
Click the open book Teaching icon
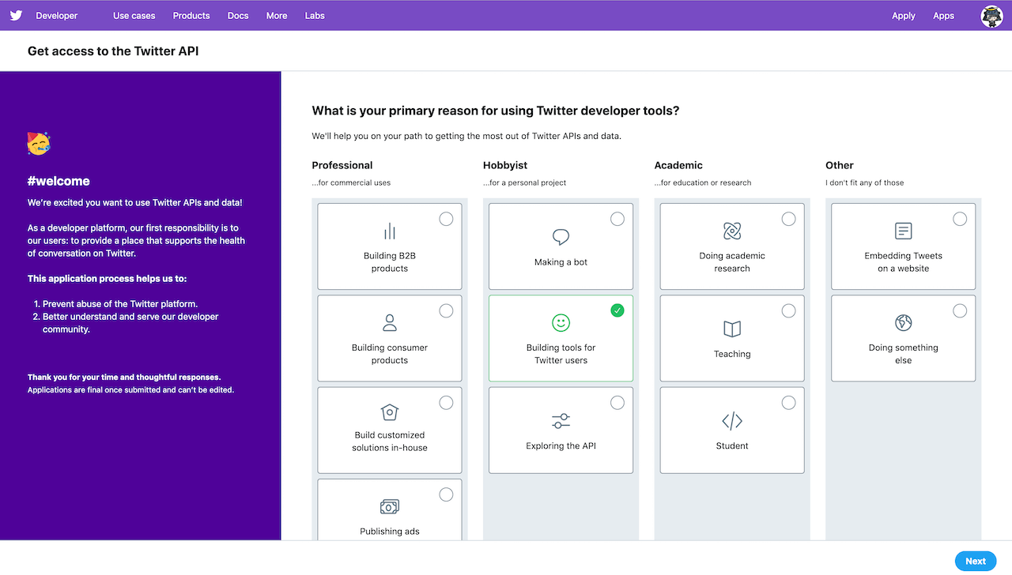[732, 329]
